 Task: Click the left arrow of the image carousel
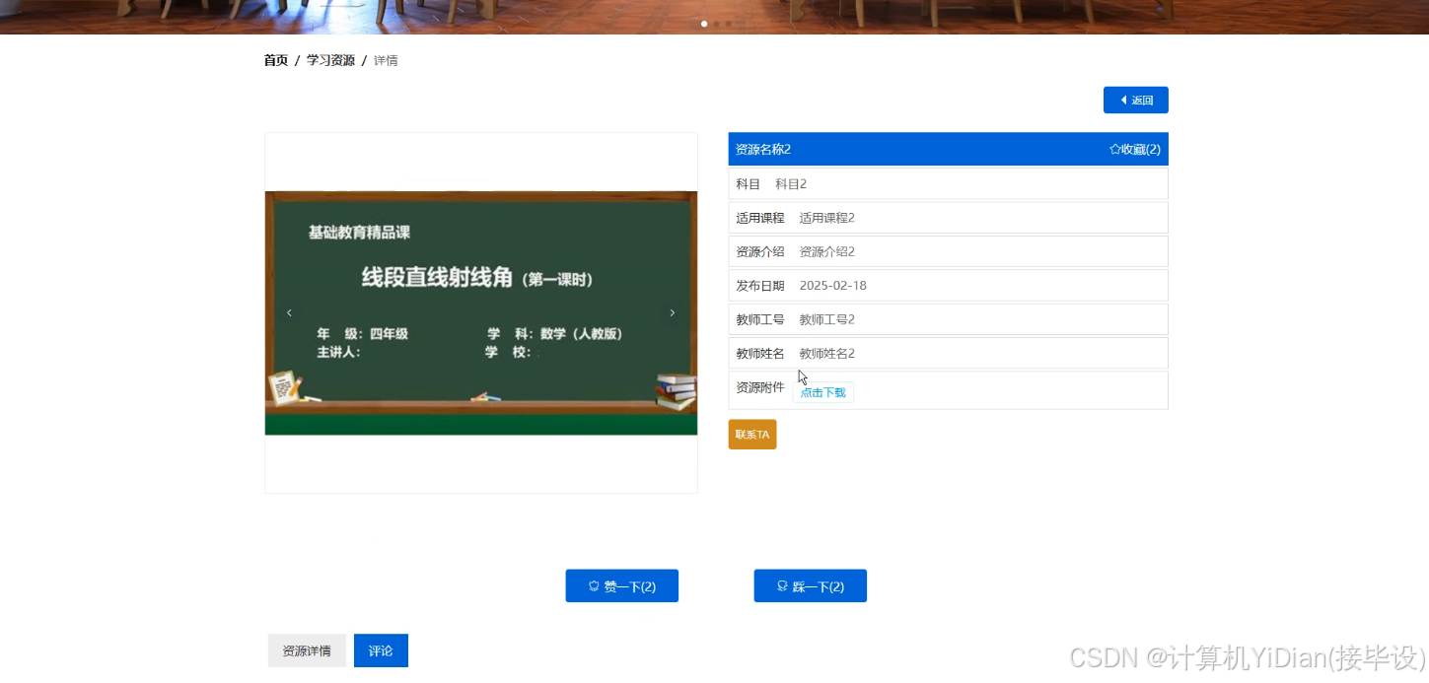[x=289, y=312]
